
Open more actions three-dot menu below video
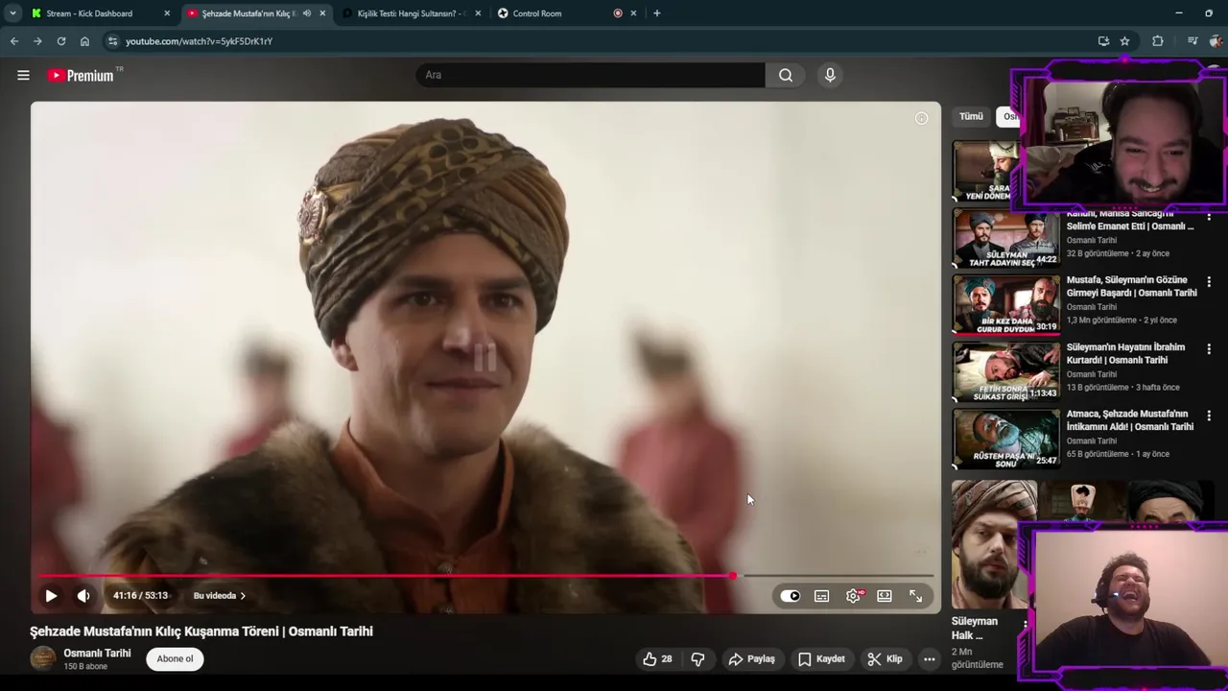click(x=929, y=659)
